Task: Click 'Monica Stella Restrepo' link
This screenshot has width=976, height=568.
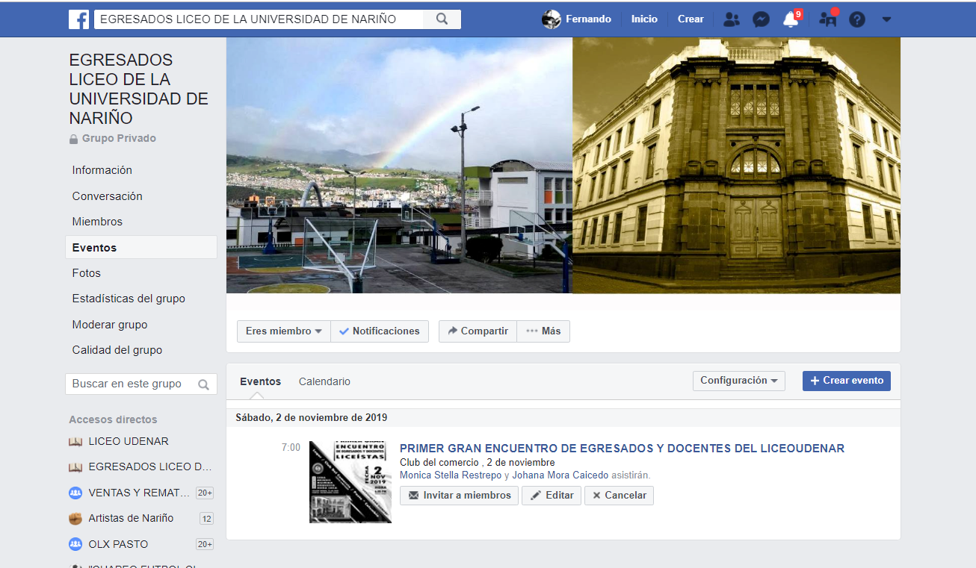Action: [451, 475]
